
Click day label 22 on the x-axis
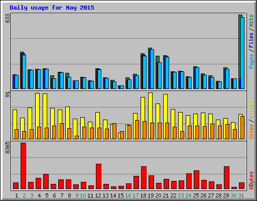(x=173, y=195)
